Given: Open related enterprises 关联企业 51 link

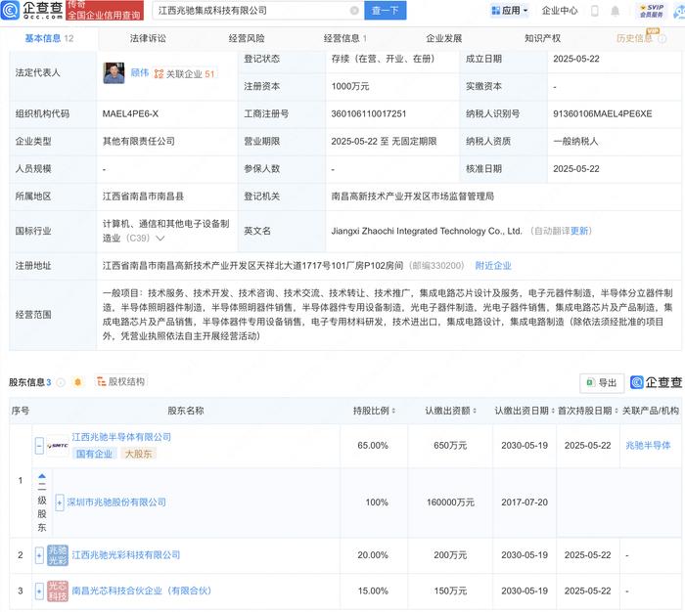Looking at the screenshot, I should 185,73.
